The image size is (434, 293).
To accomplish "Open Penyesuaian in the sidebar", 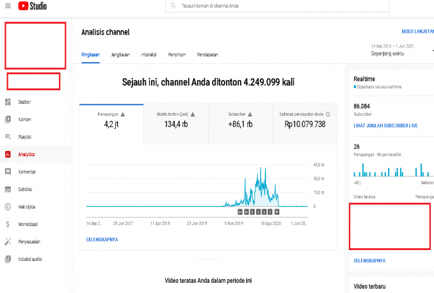I will [x=29, y=242].
